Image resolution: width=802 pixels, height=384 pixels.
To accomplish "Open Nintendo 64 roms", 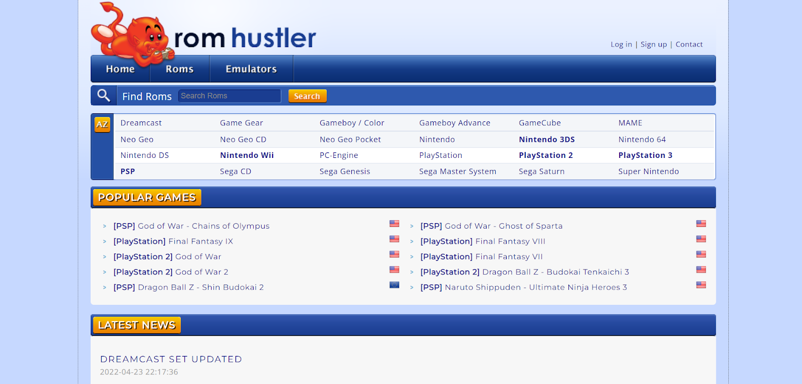I will [x=642, y=139].
